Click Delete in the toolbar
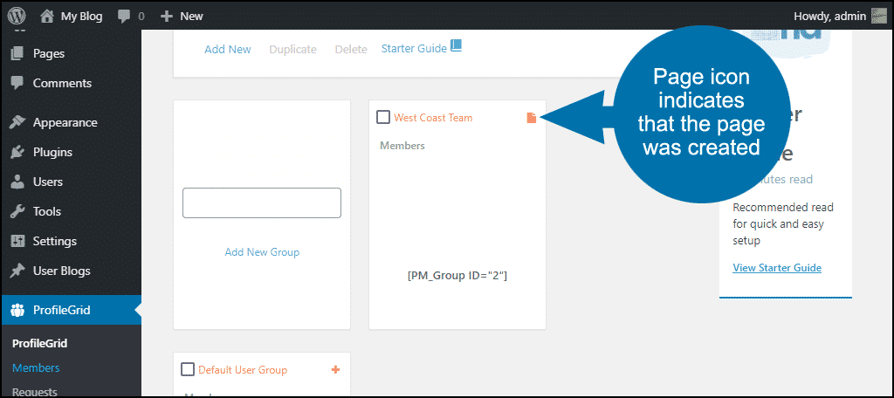Viewport: 894px width, 398px height. [x=351, y=50]
